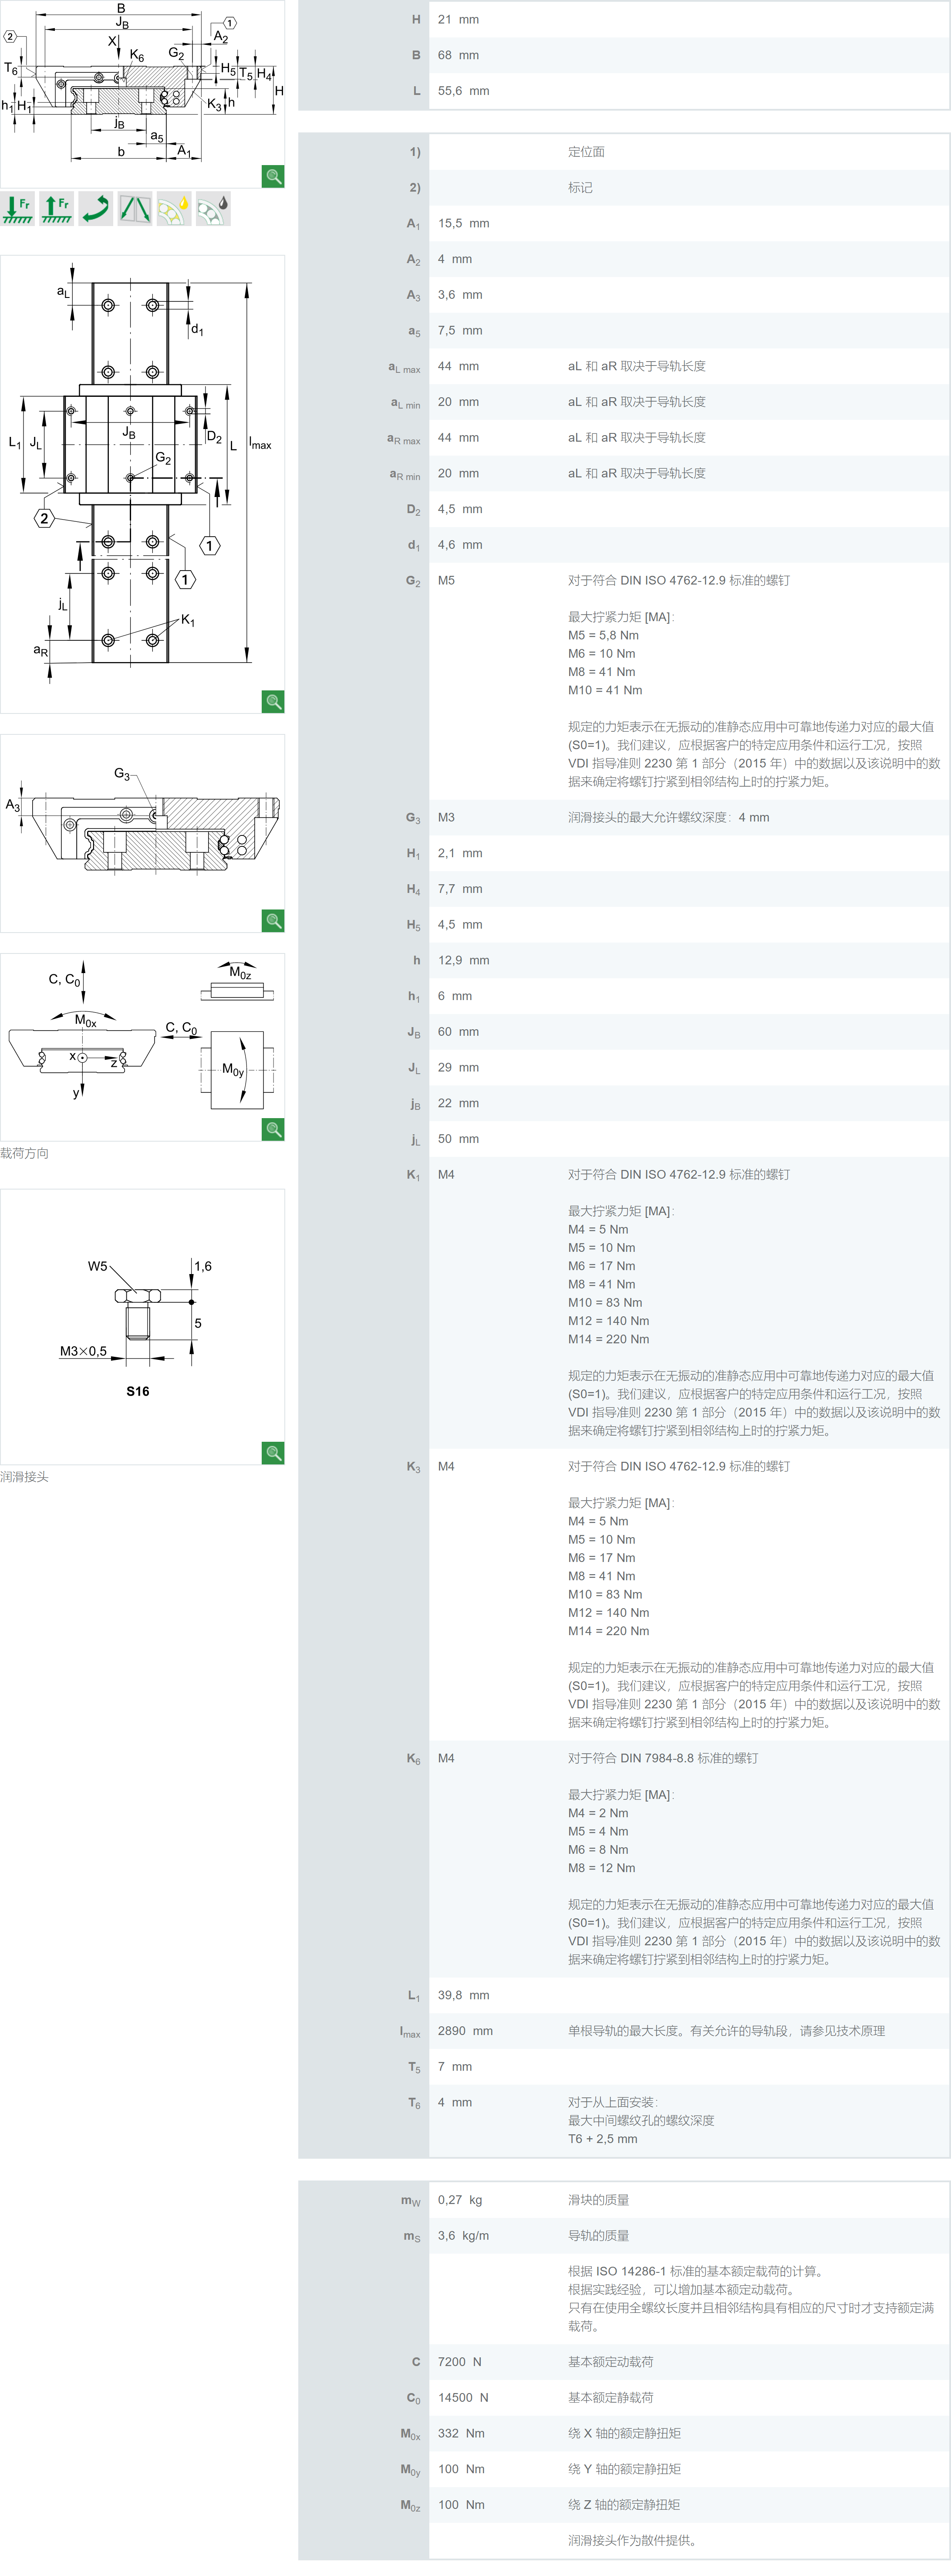Select the JB value '60 mm'
951x2576 pixels.
tap(458, 1032)
